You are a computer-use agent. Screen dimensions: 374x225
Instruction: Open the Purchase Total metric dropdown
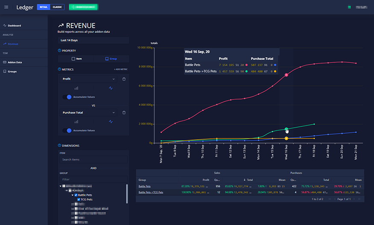88,113
